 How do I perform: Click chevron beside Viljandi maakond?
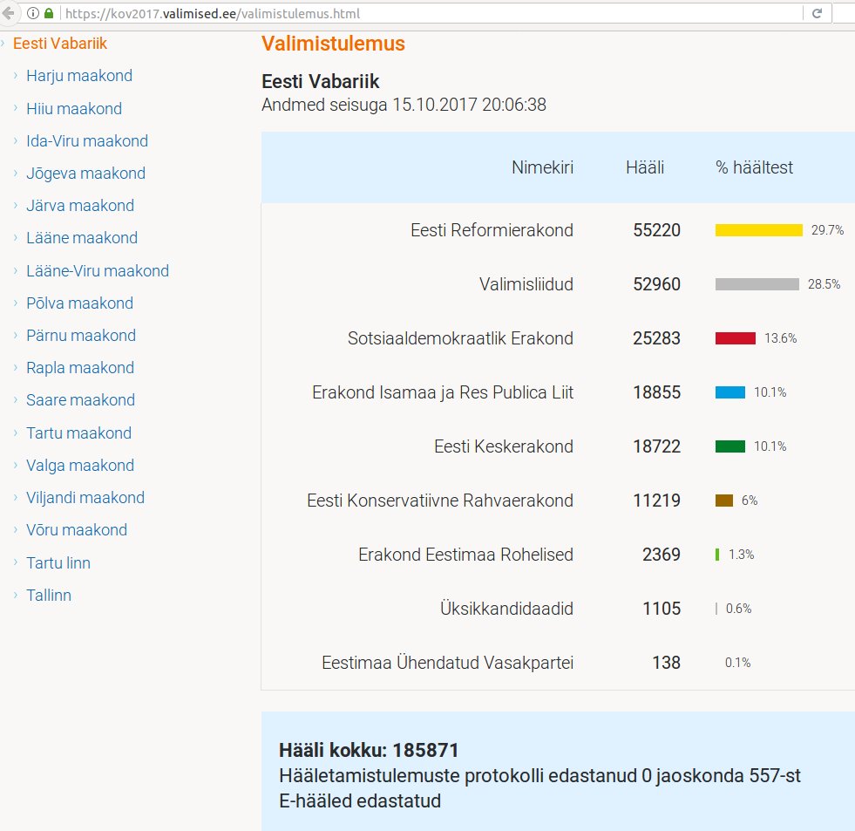[x=16, y=498]
